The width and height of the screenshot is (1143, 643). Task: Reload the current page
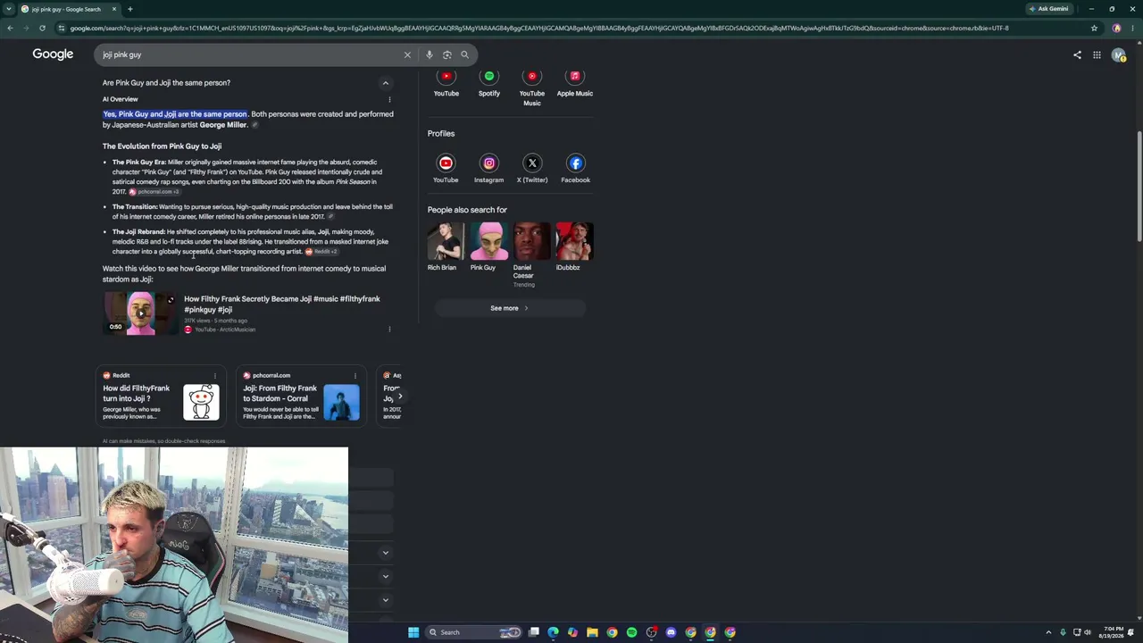42,28
